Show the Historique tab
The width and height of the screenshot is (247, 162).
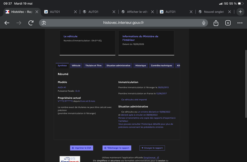(140, 65)
